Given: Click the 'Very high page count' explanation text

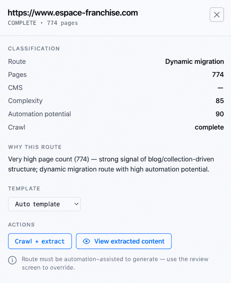Looking at the screenshot, I should pos(111,164).
